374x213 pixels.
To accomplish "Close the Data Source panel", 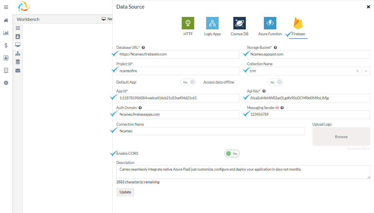I will click(368, 7).
